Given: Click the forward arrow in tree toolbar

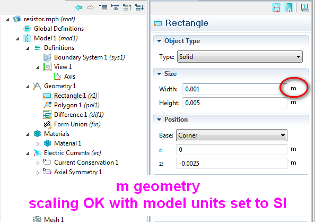Looking at the screenshot, I should pyautogui.click(x=91, y=8).
